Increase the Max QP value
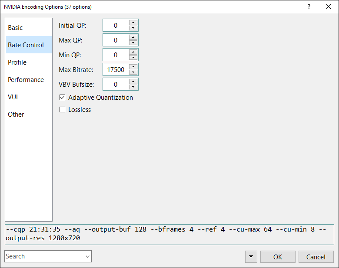This screenshot has width=339, height=268. pos(133,37)
